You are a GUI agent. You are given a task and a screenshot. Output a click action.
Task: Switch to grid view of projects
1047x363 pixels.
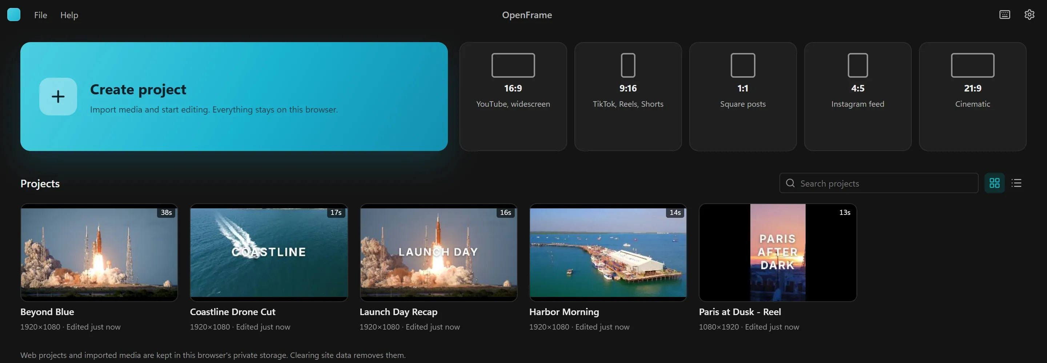click(x=994, y=183)
